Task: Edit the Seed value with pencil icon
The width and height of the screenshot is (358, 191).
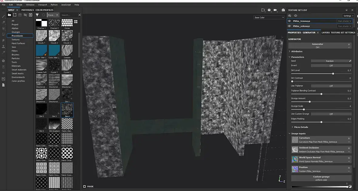Action: pos(350,61)
